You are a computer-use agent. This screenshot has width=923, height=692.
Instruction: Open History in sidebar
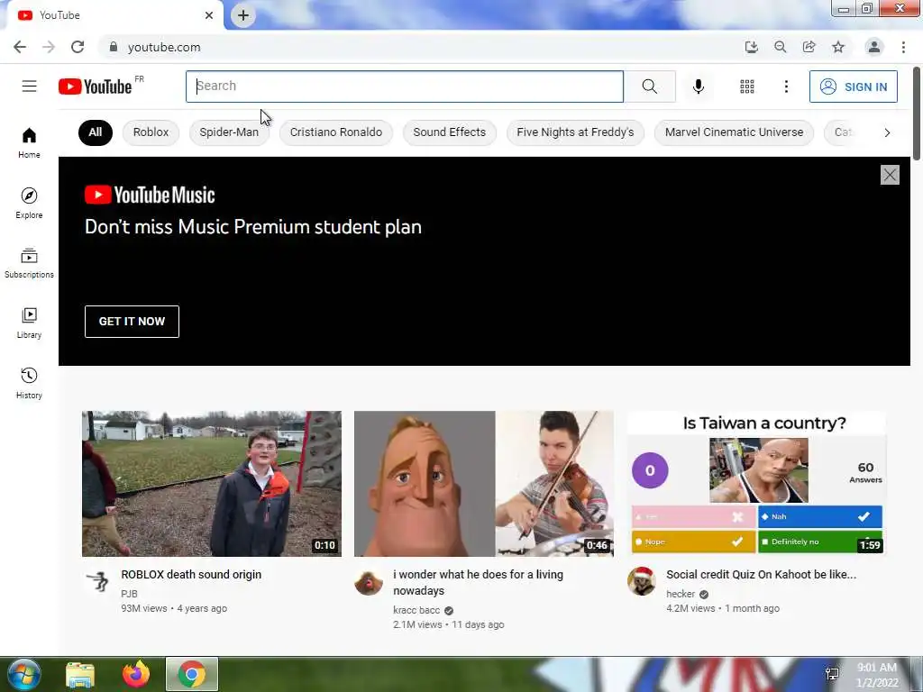29,383
